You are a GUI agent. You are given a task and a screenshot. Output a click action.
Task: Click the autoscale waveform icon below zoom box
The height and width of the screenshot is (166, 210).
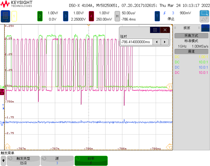coord(204,19)
